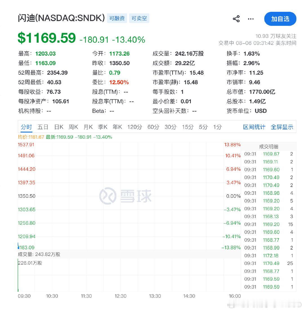Click the 总市值 value 1770.00亿
Viewport: 304px width, 311px height.
262,92
